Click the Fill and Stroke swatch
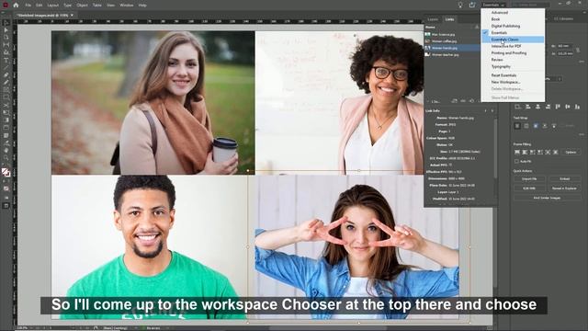 point(6,172)
